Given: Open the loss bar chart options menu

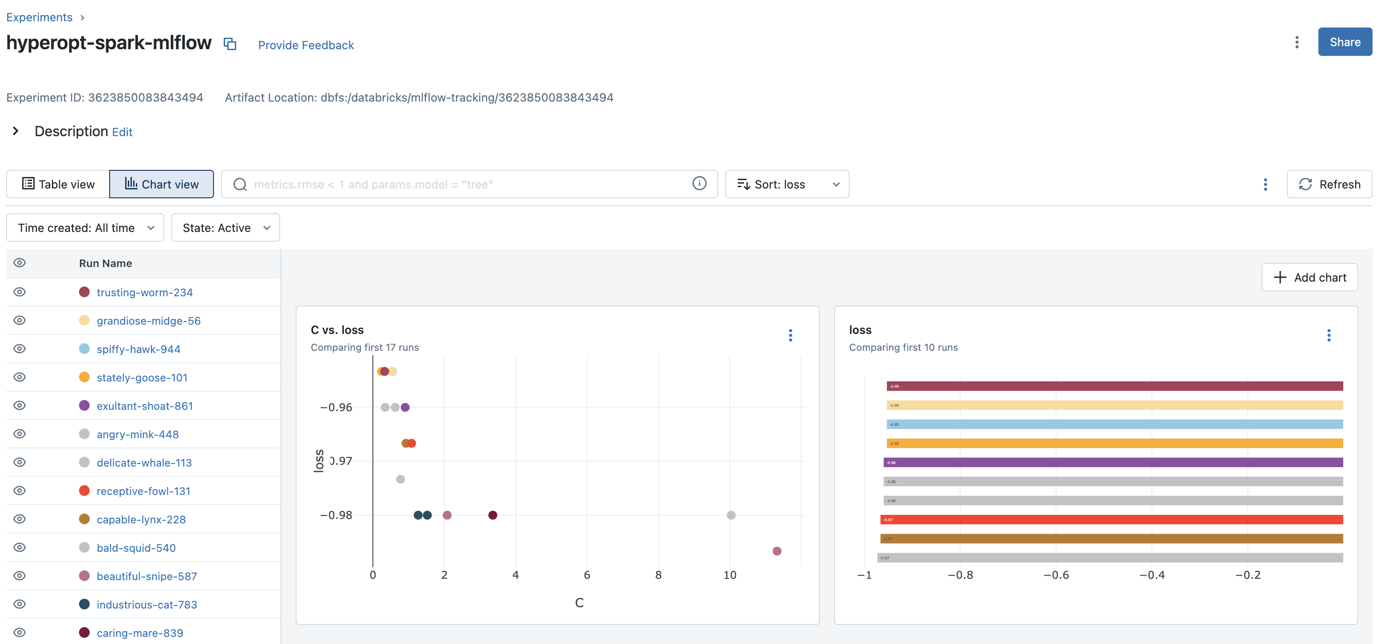Looking at the screenshot, I should [1328, 335].
